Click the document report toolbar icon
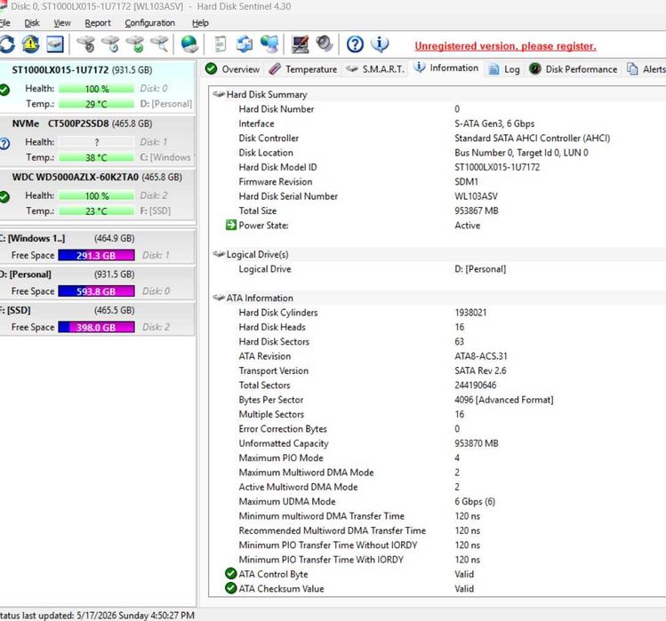Viewport: 666px width, 621px height. click(x=220, y=44)
